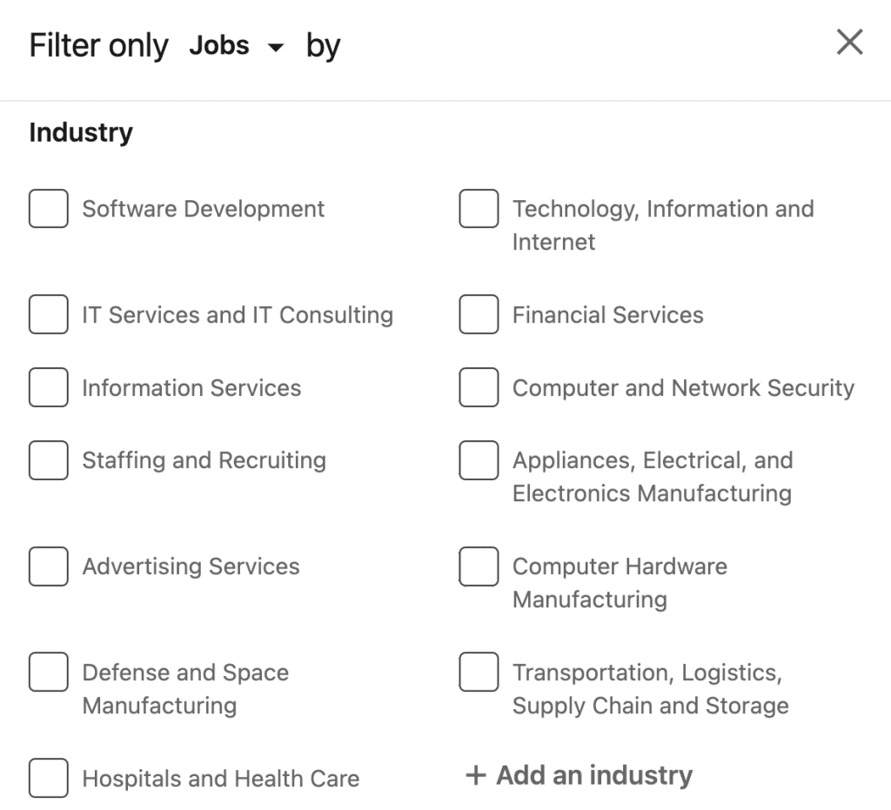This screenshot has width=891, height=810.
Task: Toggle Defense and Space Manufacturing checkbox
Action: click(x=49, y=673)
